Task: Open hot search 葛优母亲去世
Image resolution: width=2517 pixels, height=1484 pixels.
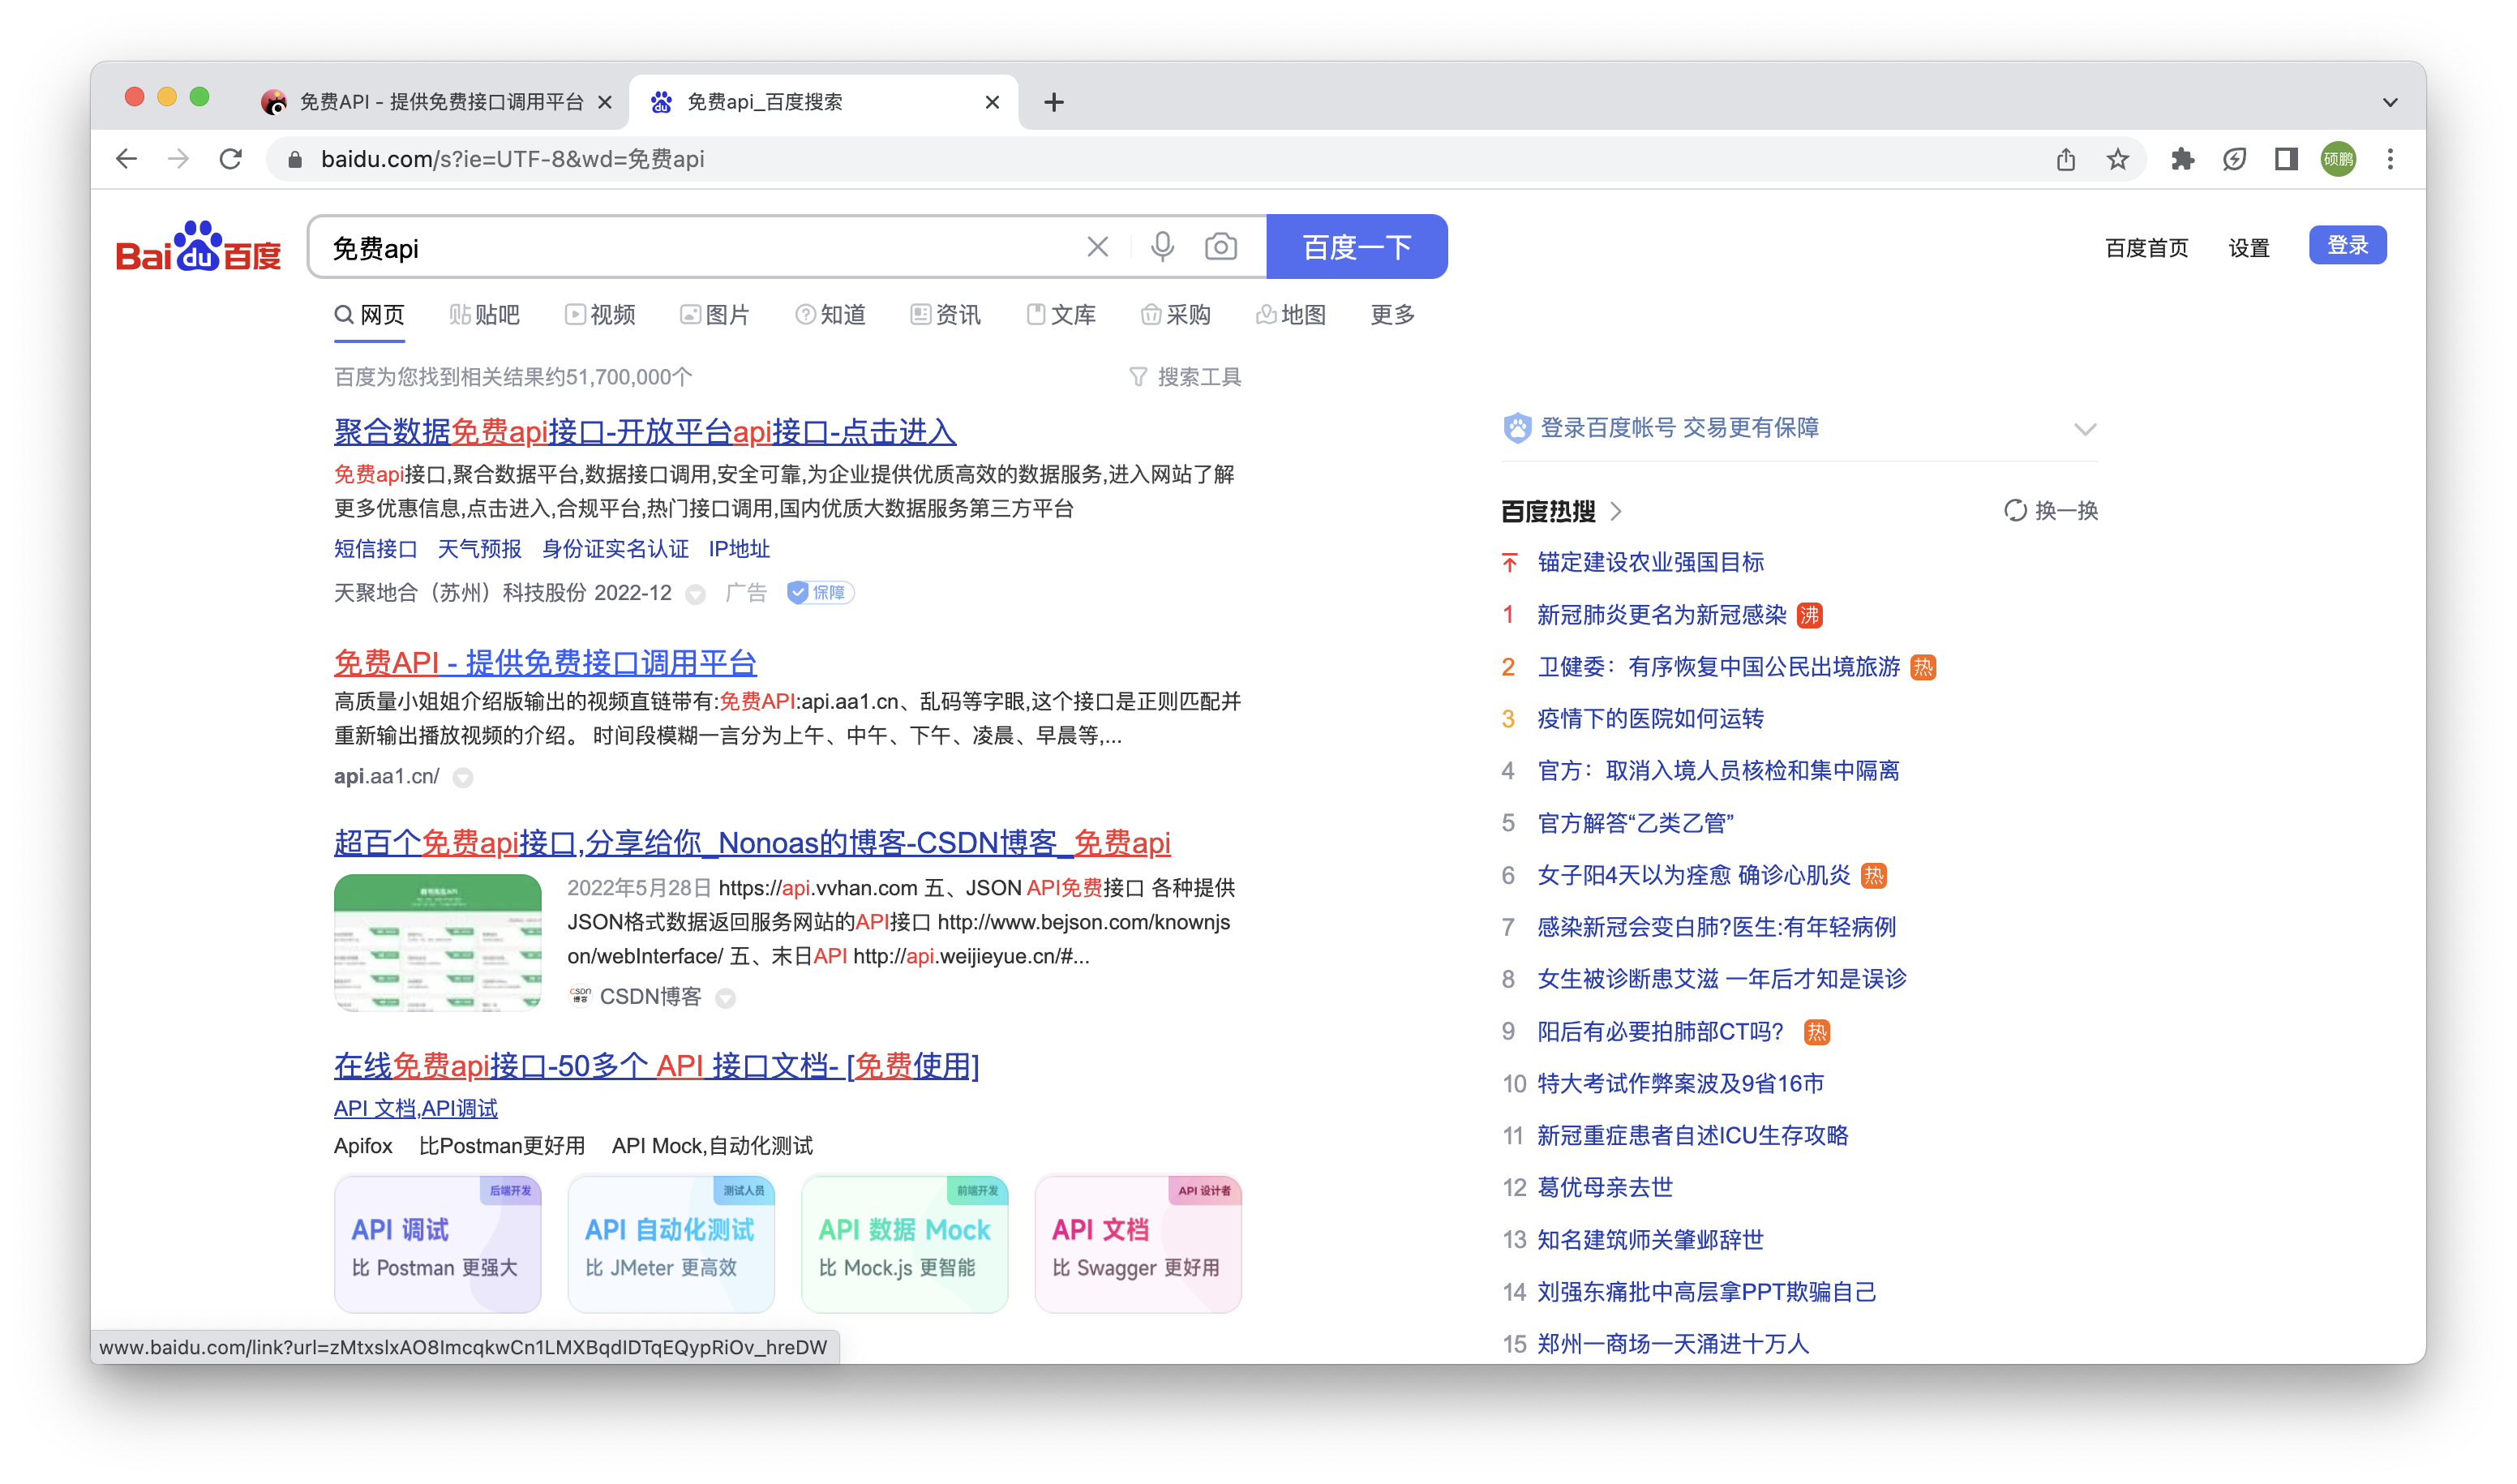Action: click(1605, 1188)
